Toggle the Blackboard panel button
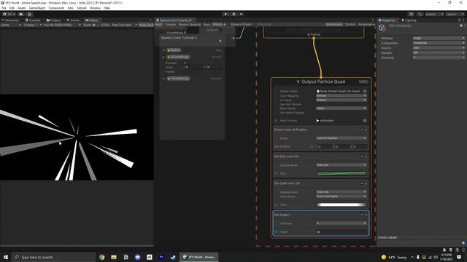 334,25
